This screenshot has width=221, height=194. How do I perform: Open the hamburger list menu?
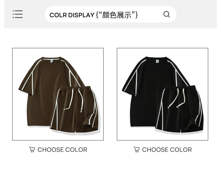click(18, 14)
